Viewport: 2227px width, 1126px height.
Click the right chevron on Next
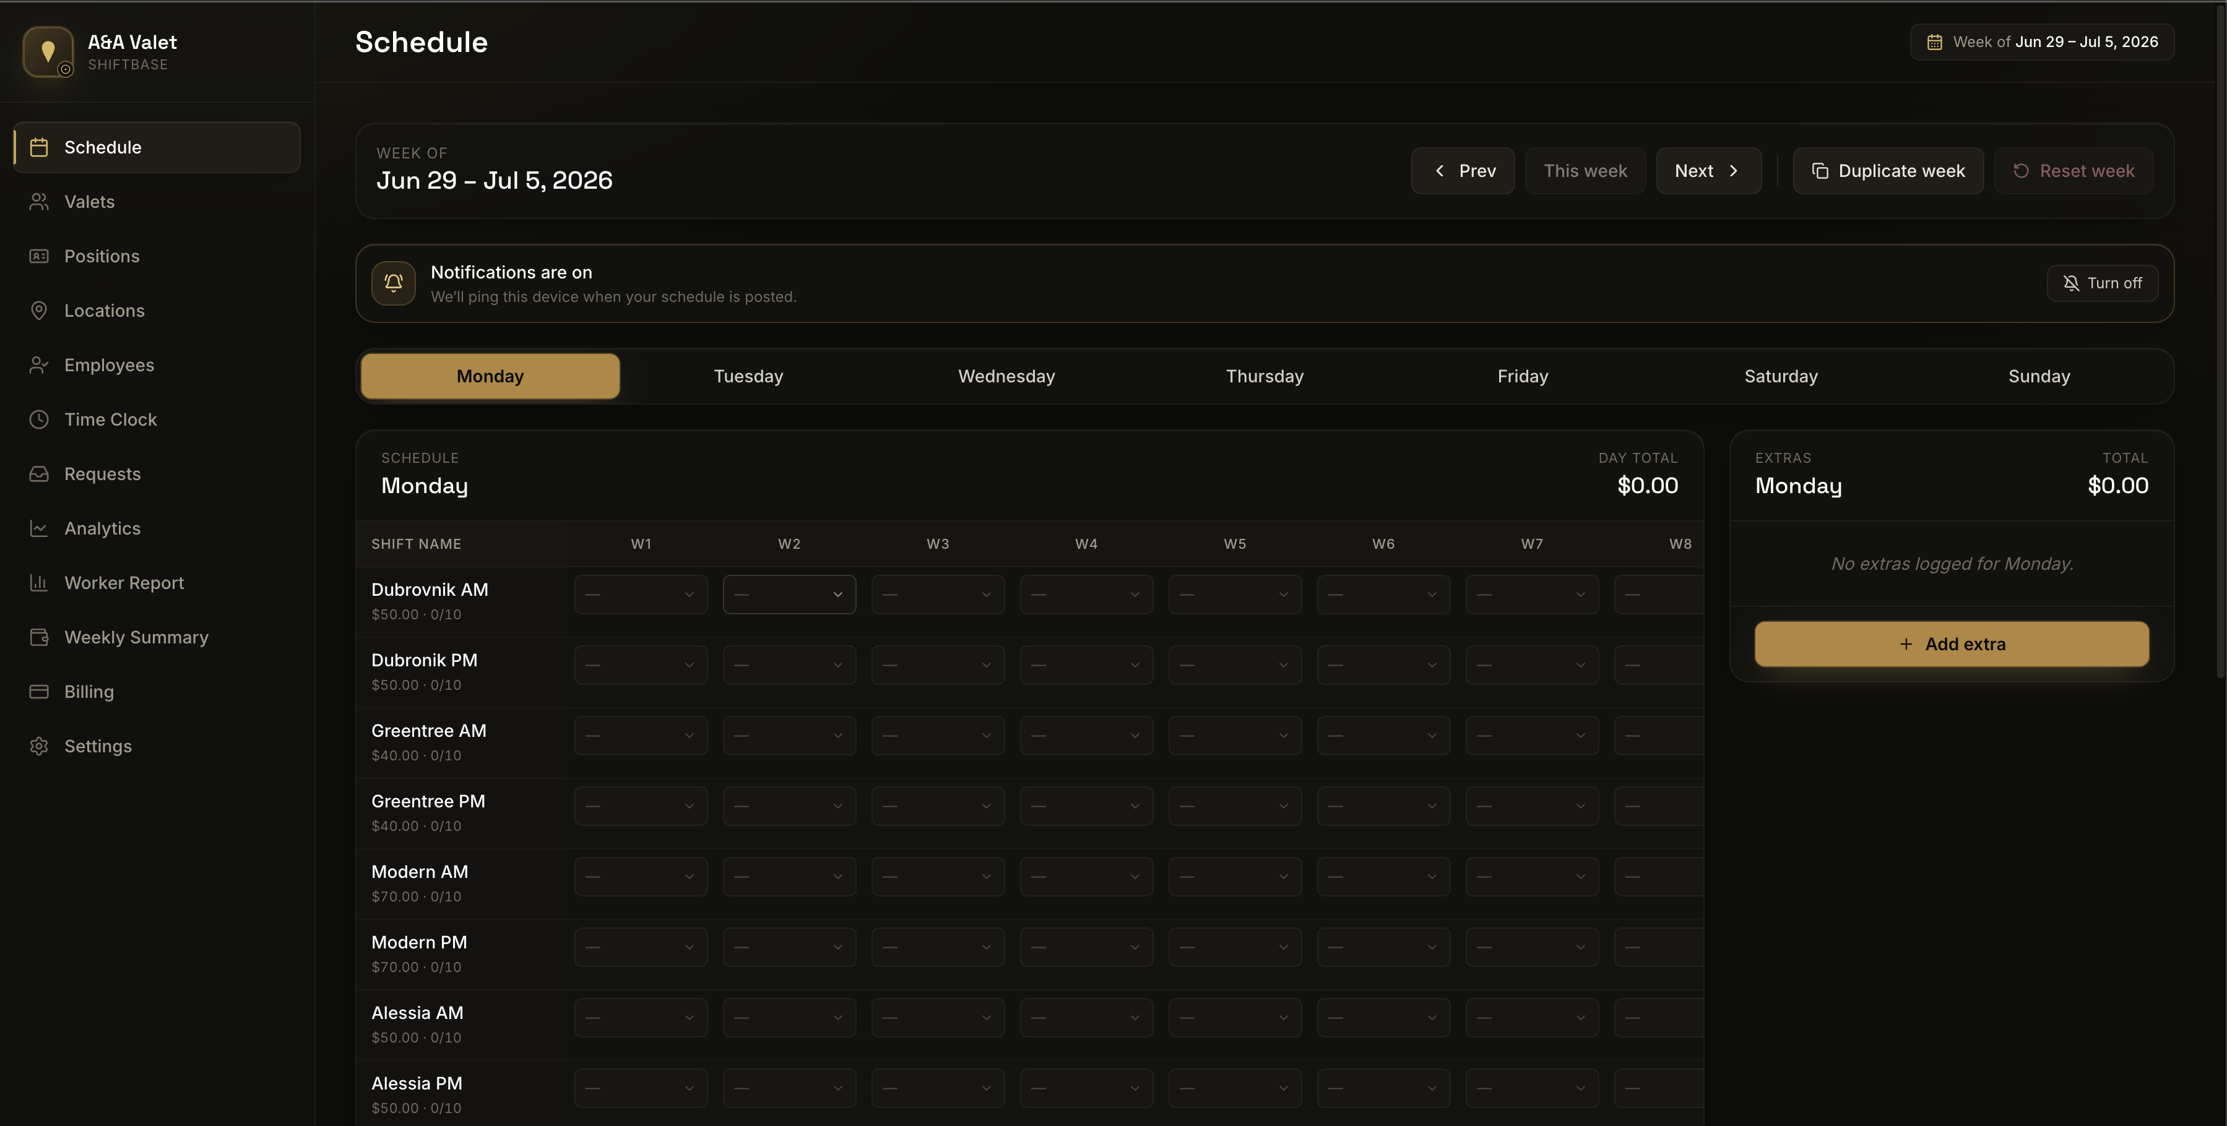pos(1733,171)
